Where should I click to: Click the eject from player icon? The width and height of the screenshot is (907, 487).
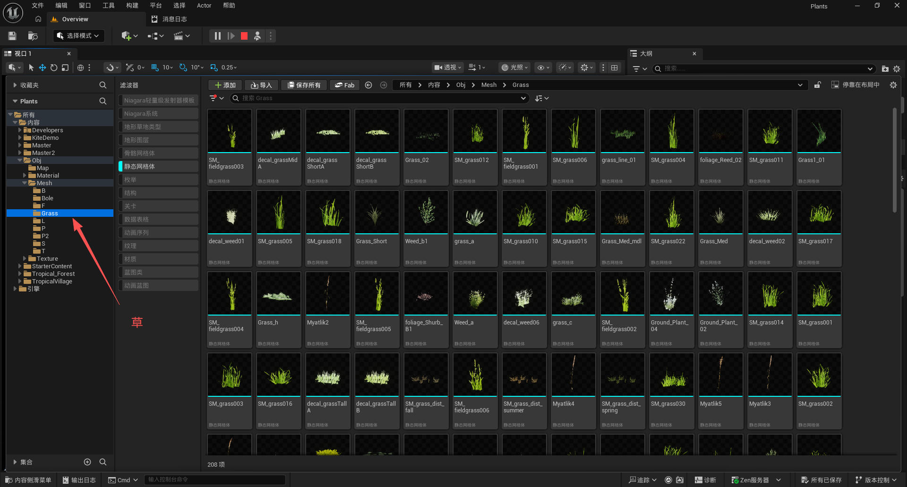257,36
